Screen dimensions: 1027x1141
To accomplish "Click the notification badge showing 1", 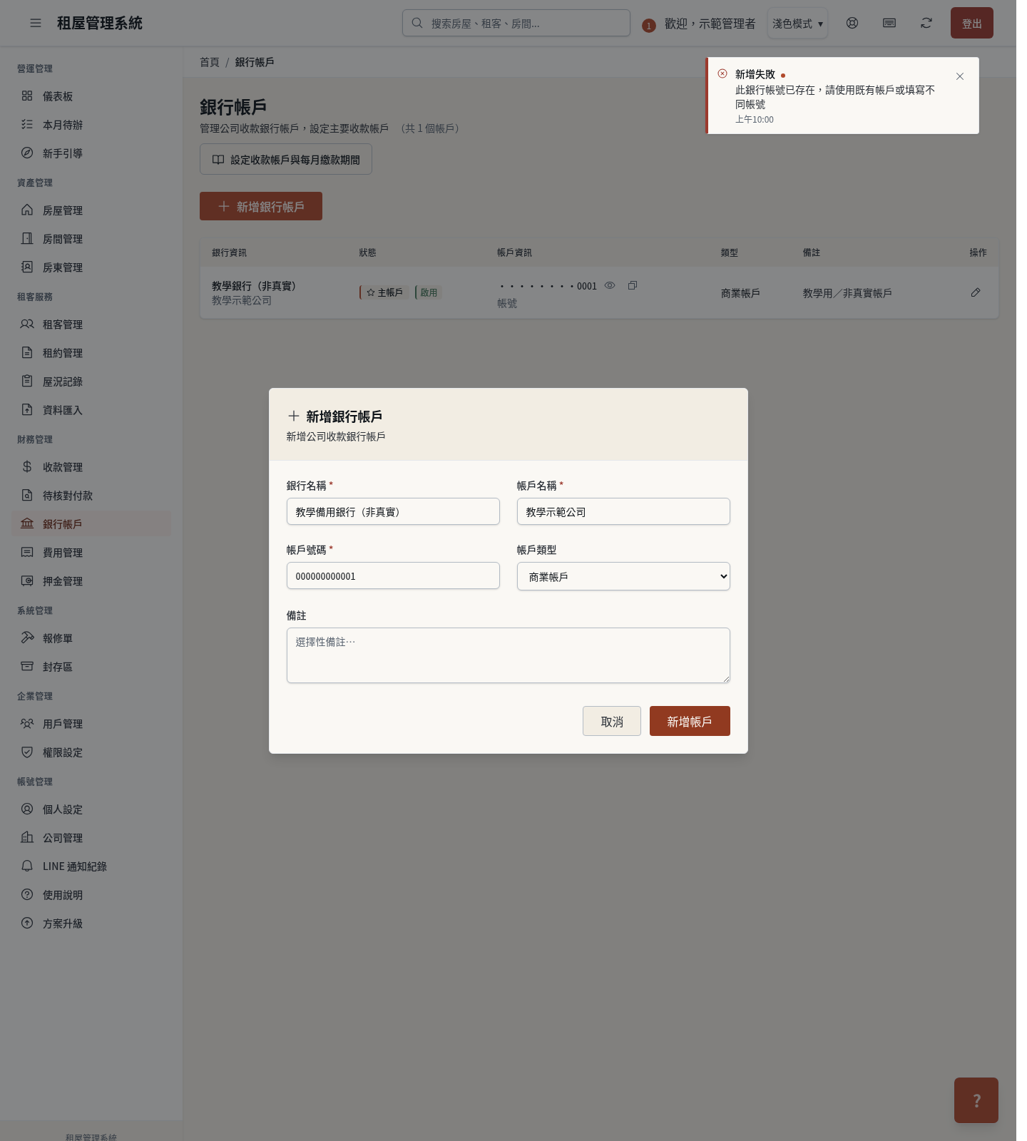I will tap(648, 26).
